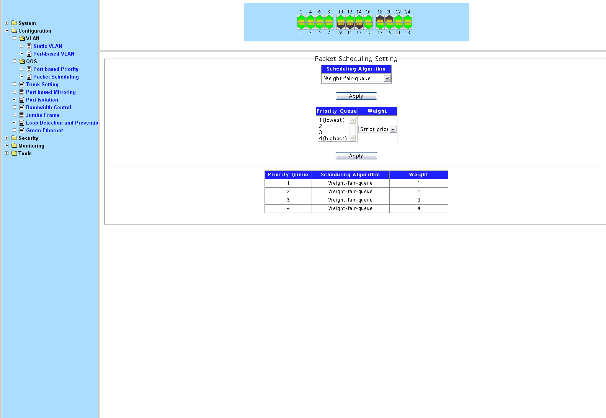
Task: Select 4(highest) in Priority Queue list
Action: point(333,139)
